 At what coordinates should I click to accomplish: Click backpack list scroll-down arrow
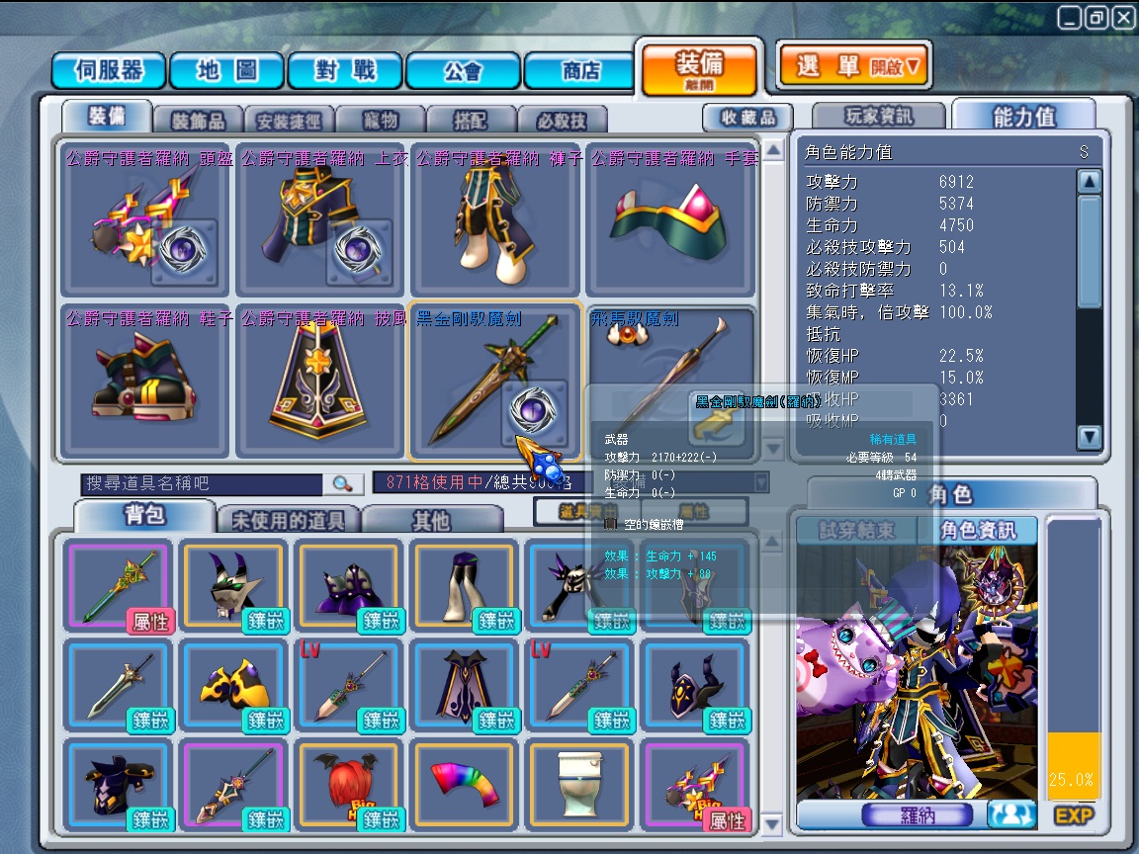point(772,824)
